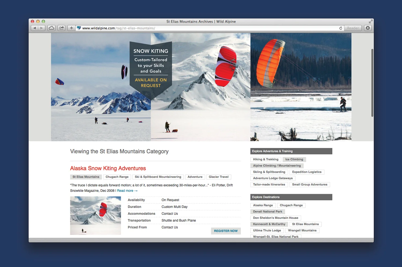
Task: Click the orange kite photo in hero banner
Action: click(301, 87)
